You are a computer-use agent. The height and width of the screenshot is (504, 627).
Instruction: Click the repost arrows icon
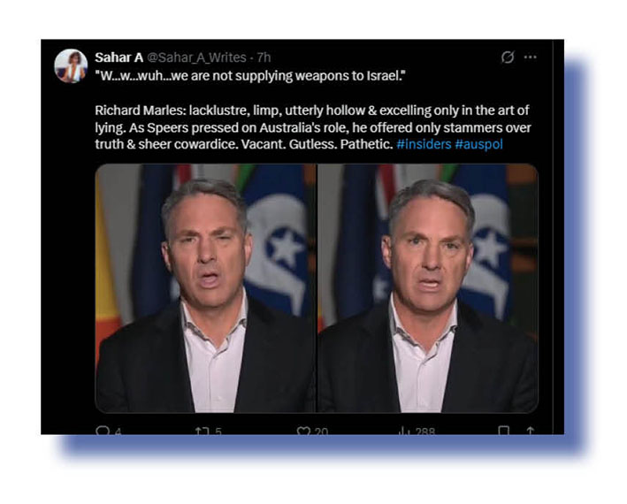(203, 431)
